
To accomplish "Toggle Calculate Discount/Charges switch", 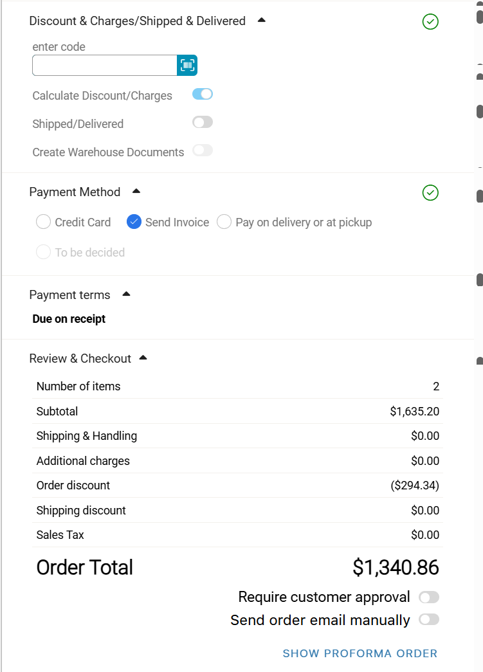I will pyautogui.click(x=203, y=95).
